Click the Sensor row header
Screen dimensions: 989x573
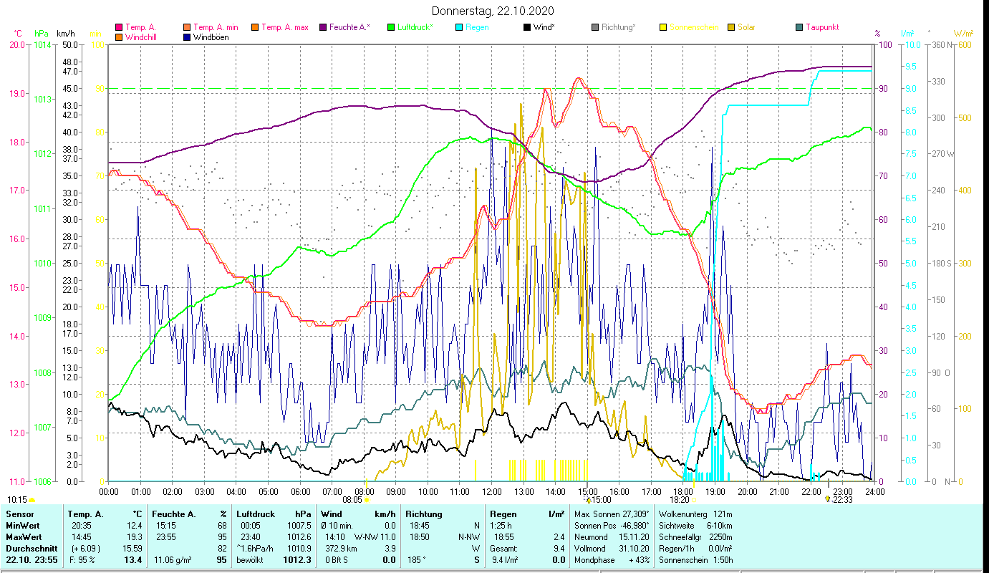click(x=20, y=514)
